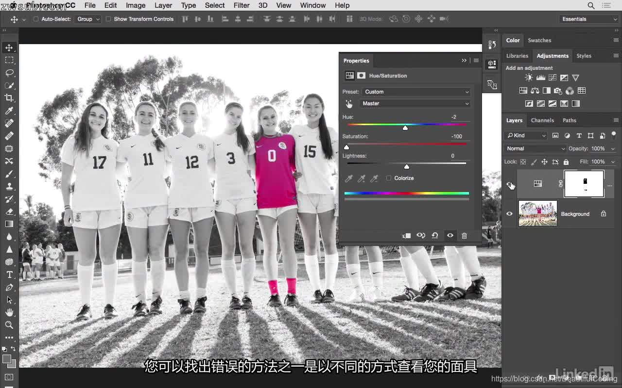
Task: Open the layer filter Kind dropdown
Action: pyautogui.click(x=526, y=135)
